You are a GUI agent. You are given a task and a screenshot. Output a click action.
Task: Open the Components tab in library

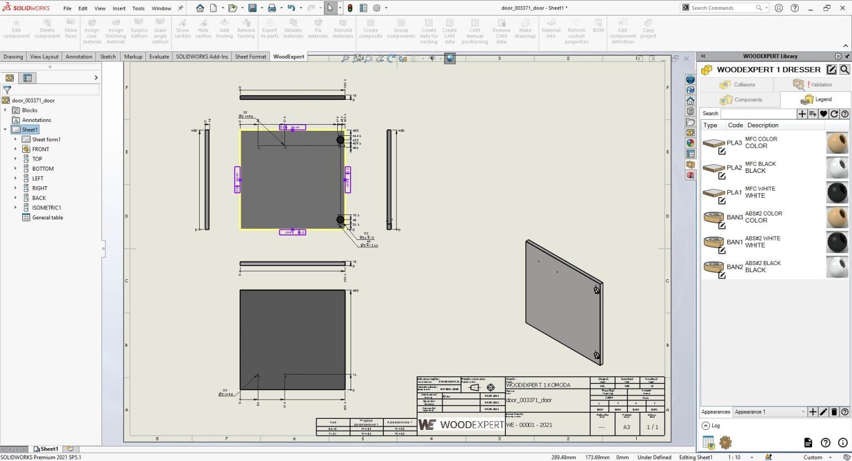coord(741,100)
